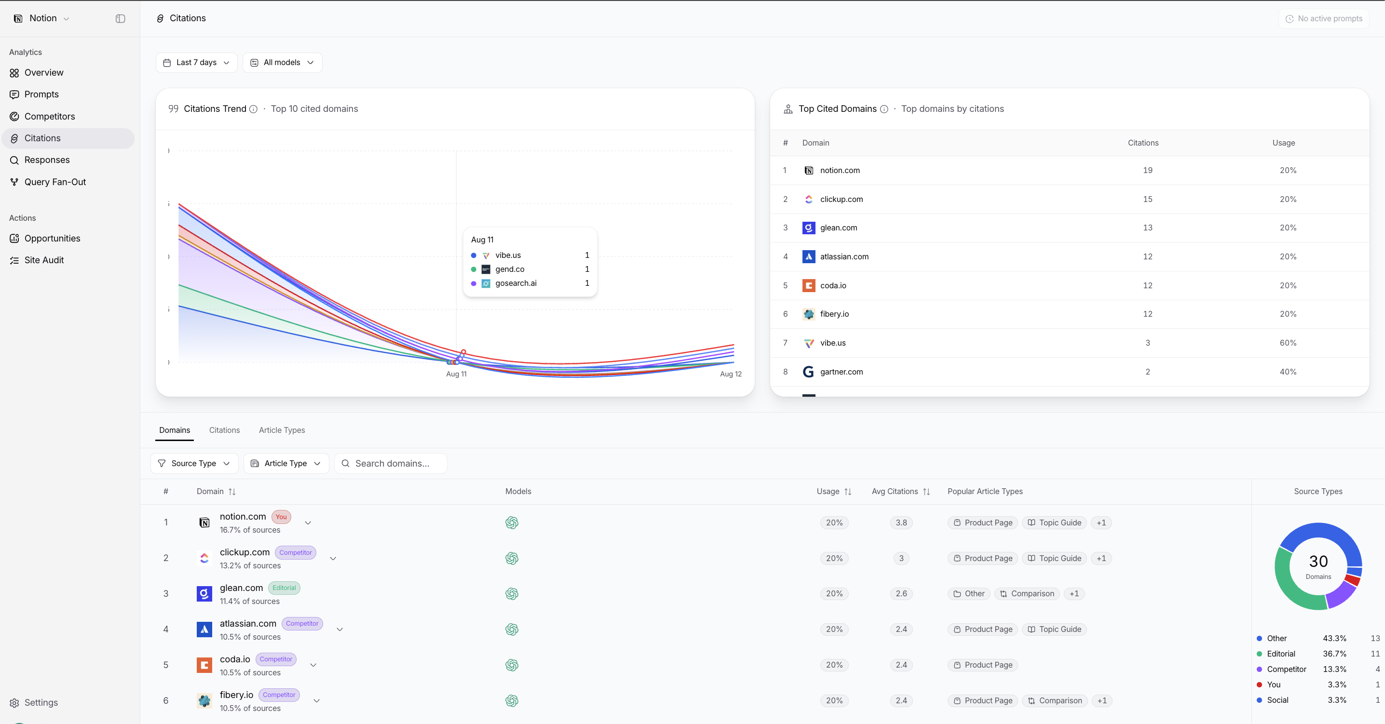Click the Settings gear icon
1385x724 pixels.
tap(14, 702)
